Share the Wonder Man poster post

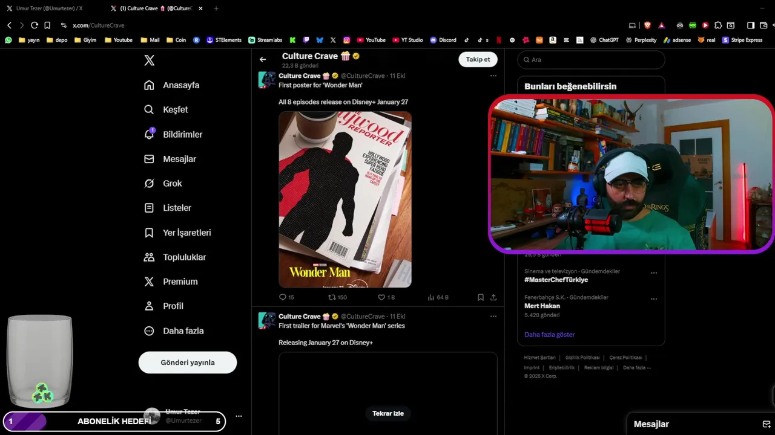493,297
